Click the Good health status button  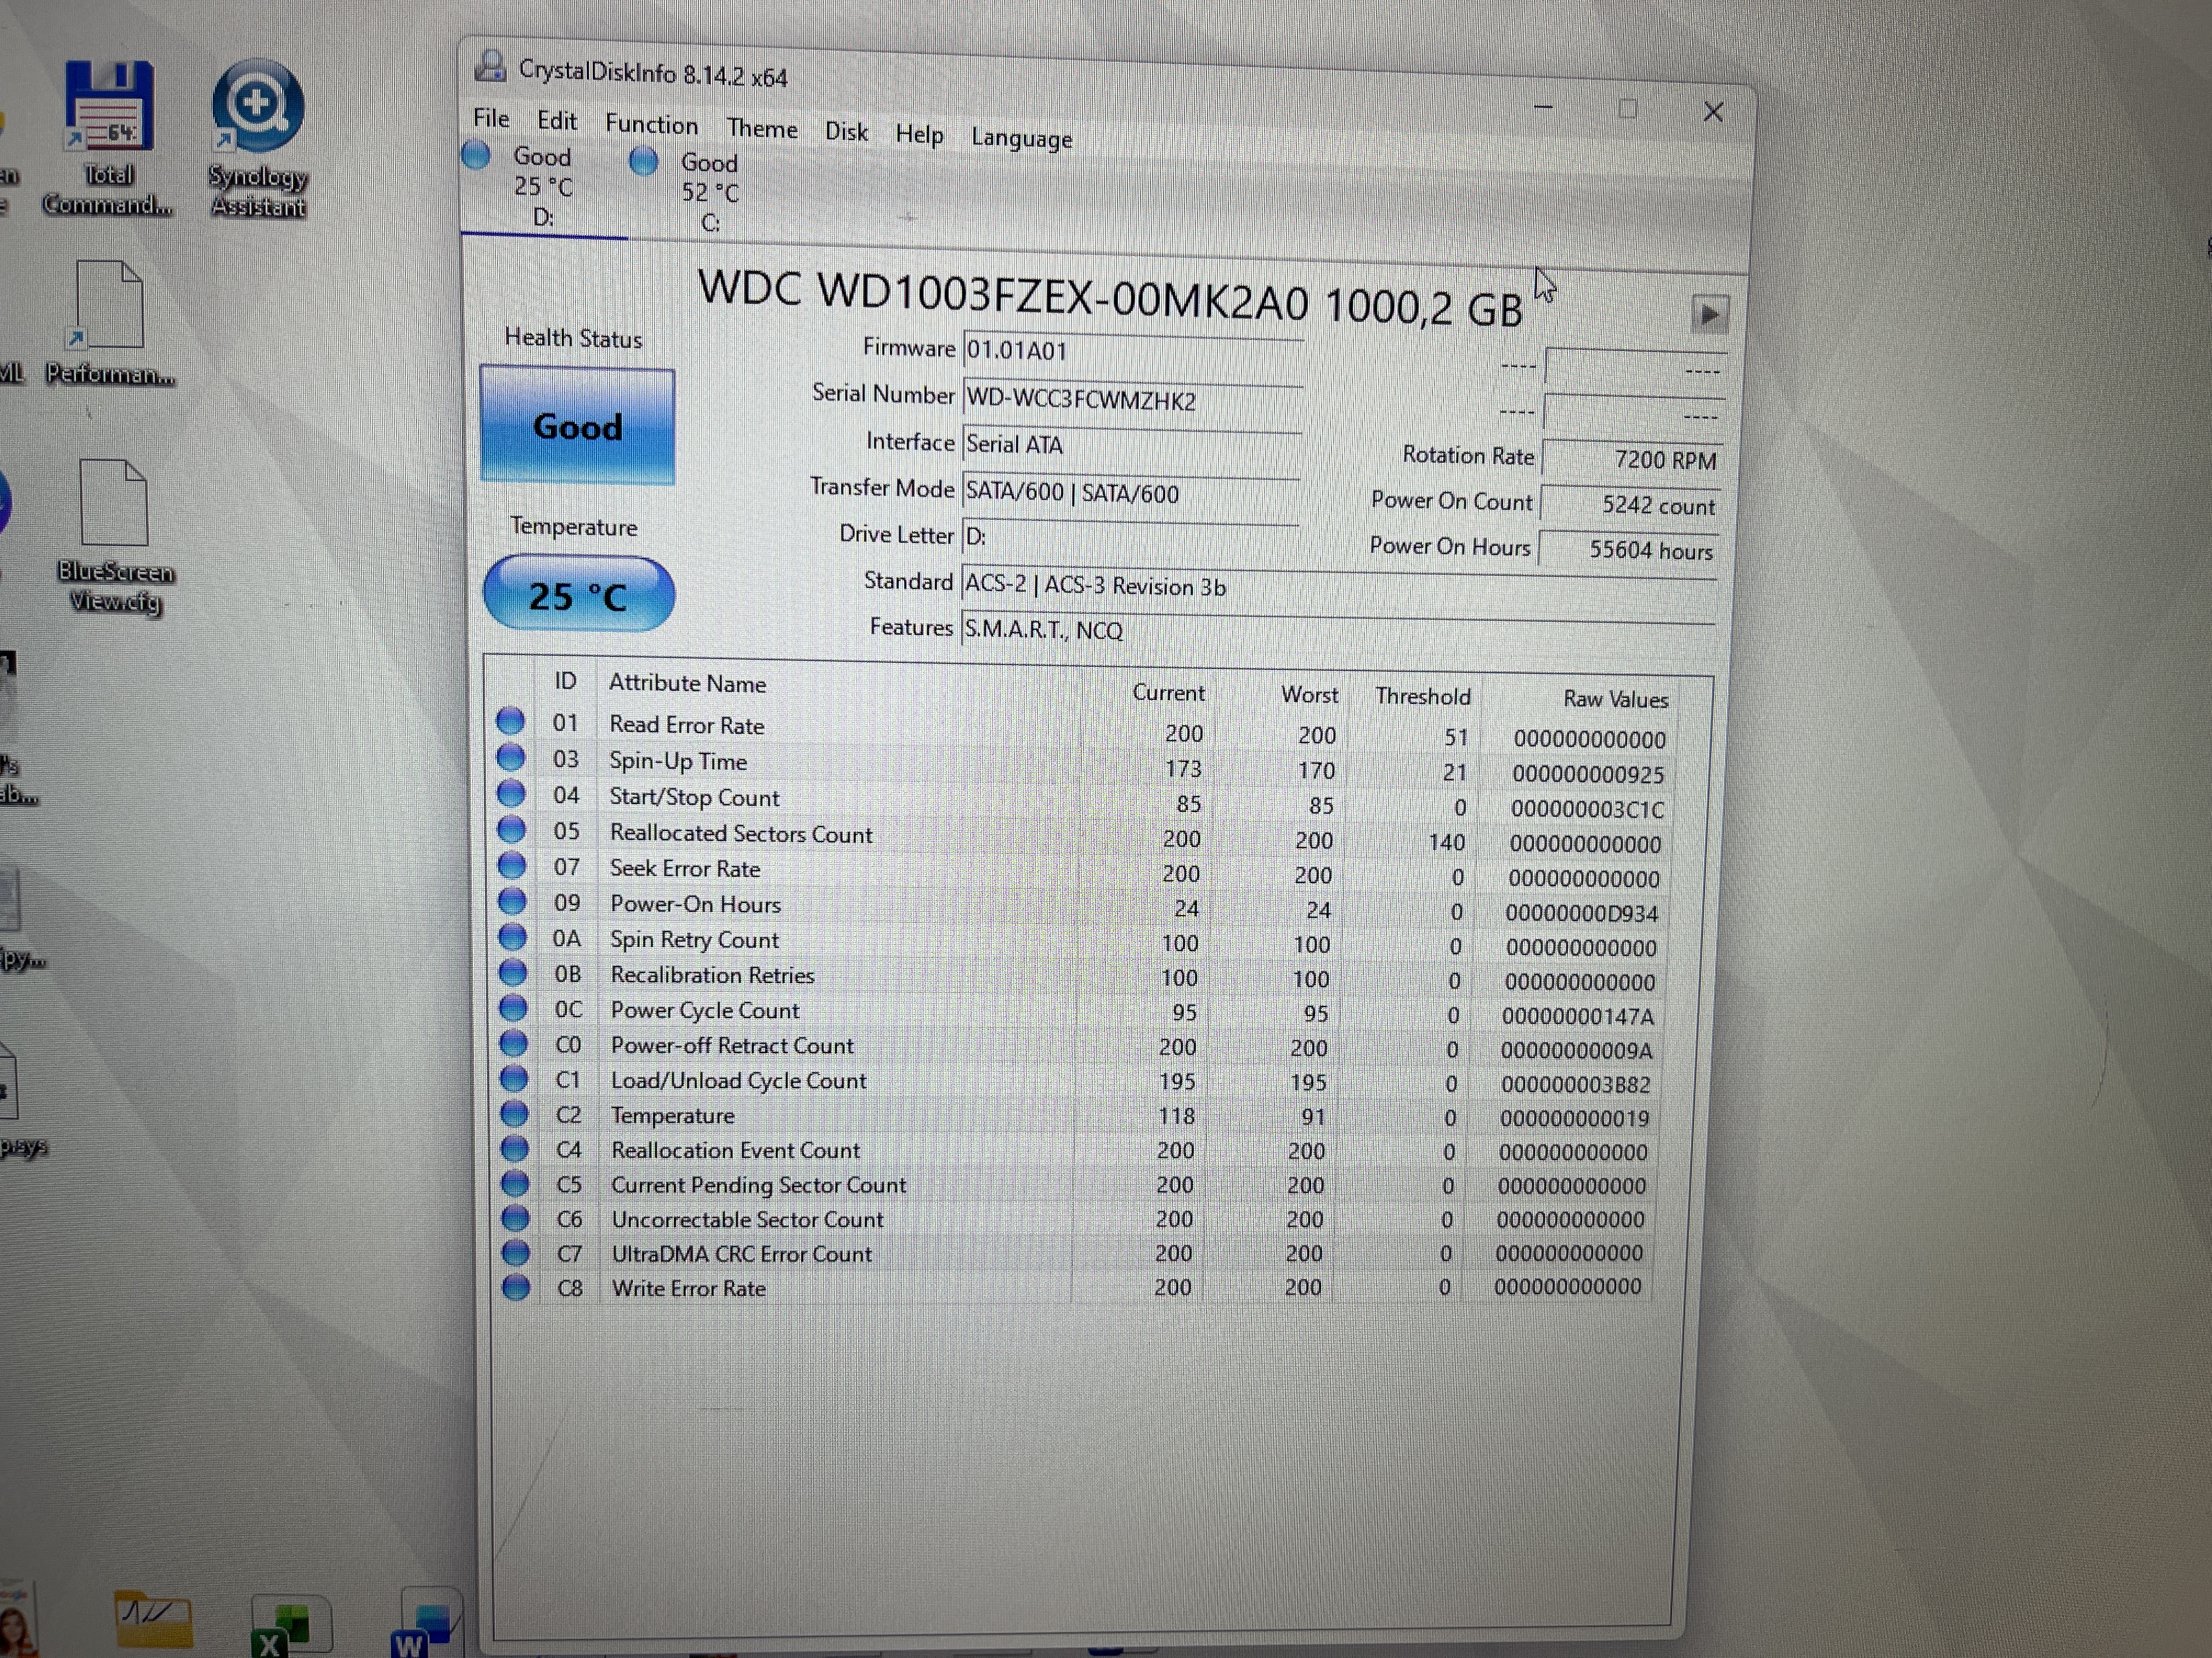pos(578,426)
